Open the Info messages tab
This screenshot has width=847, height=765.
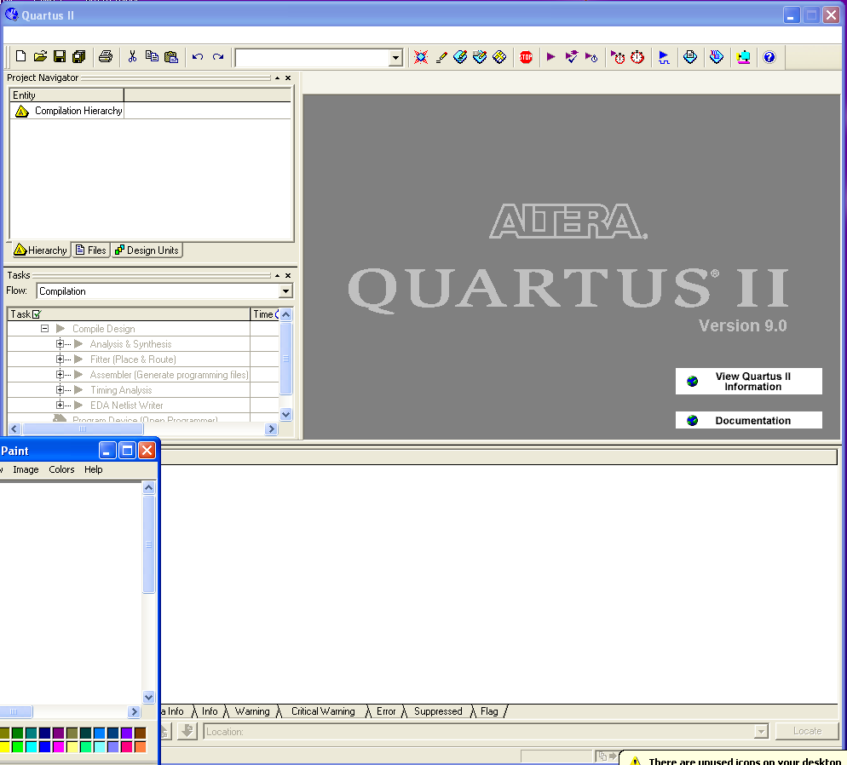click(210, 711)
